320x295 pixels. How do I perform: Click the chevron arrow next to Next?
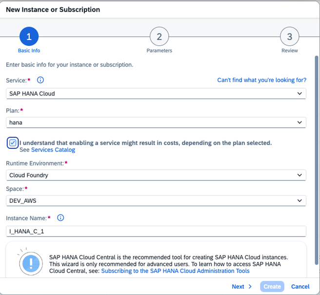point(250,287)
